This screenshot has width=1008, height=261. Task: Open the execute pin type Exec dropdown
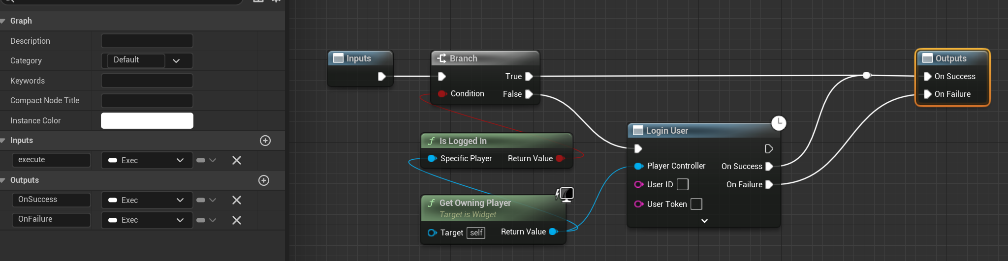[147, 160]
